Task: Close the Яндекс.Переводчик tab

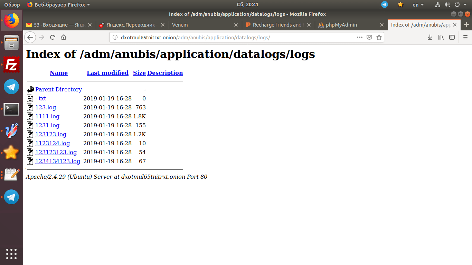Action: tap(163, 25)
